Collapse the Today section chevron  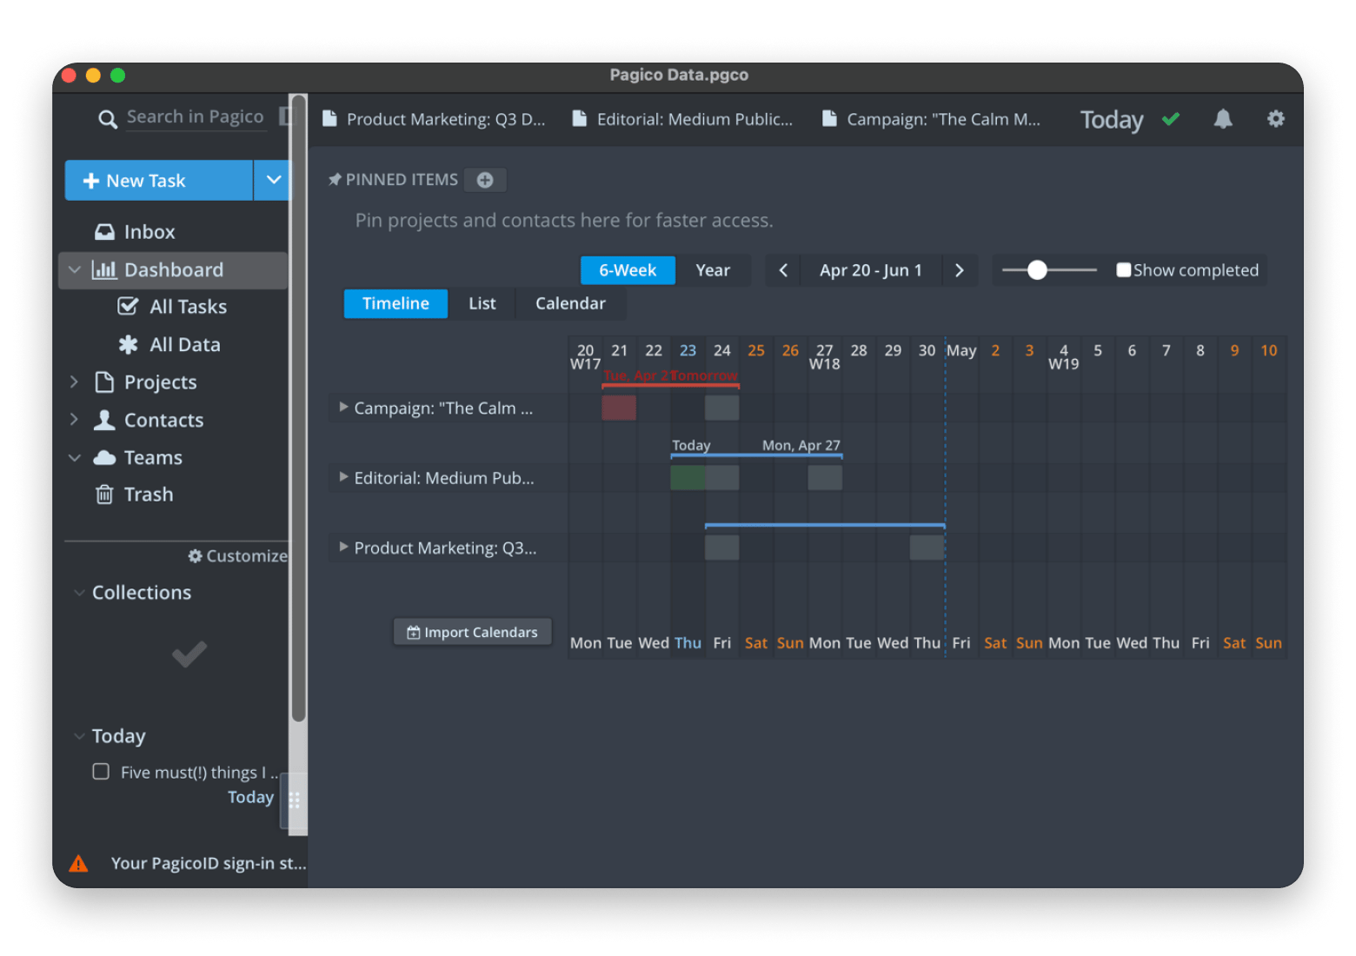tap(79, 736)
